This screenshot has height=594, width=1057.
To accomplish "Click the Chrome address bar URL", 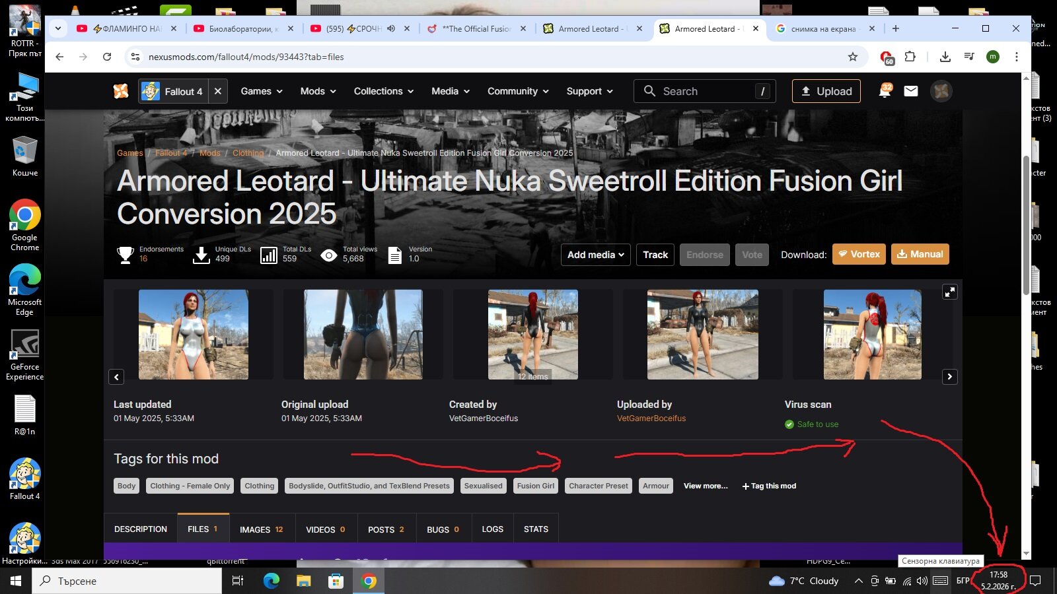I will [x=246, y=57].
